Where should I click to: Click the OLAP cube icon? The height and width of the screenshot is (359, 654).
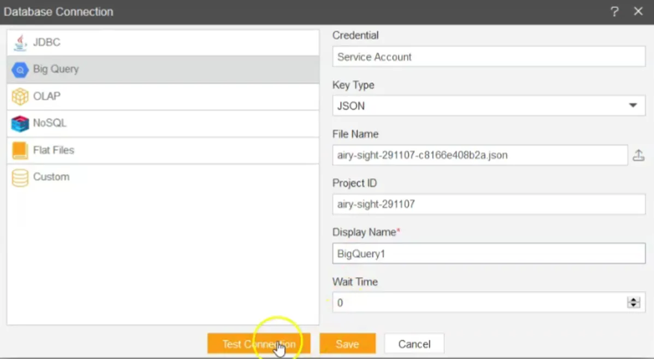tap(20, 97)
